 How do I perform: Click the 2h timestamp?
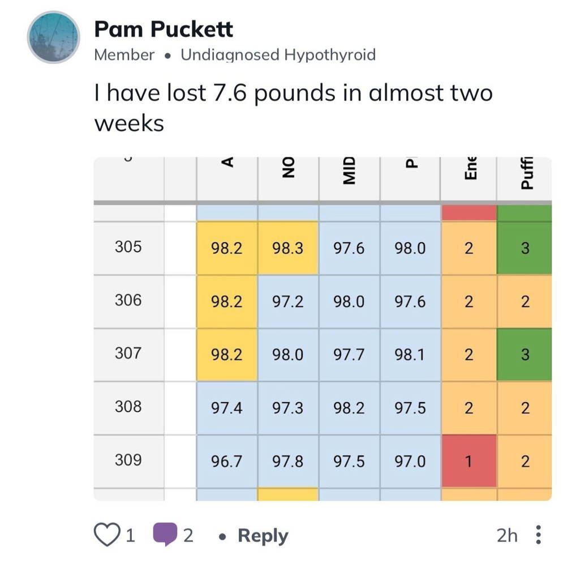(x=507, y=535)
